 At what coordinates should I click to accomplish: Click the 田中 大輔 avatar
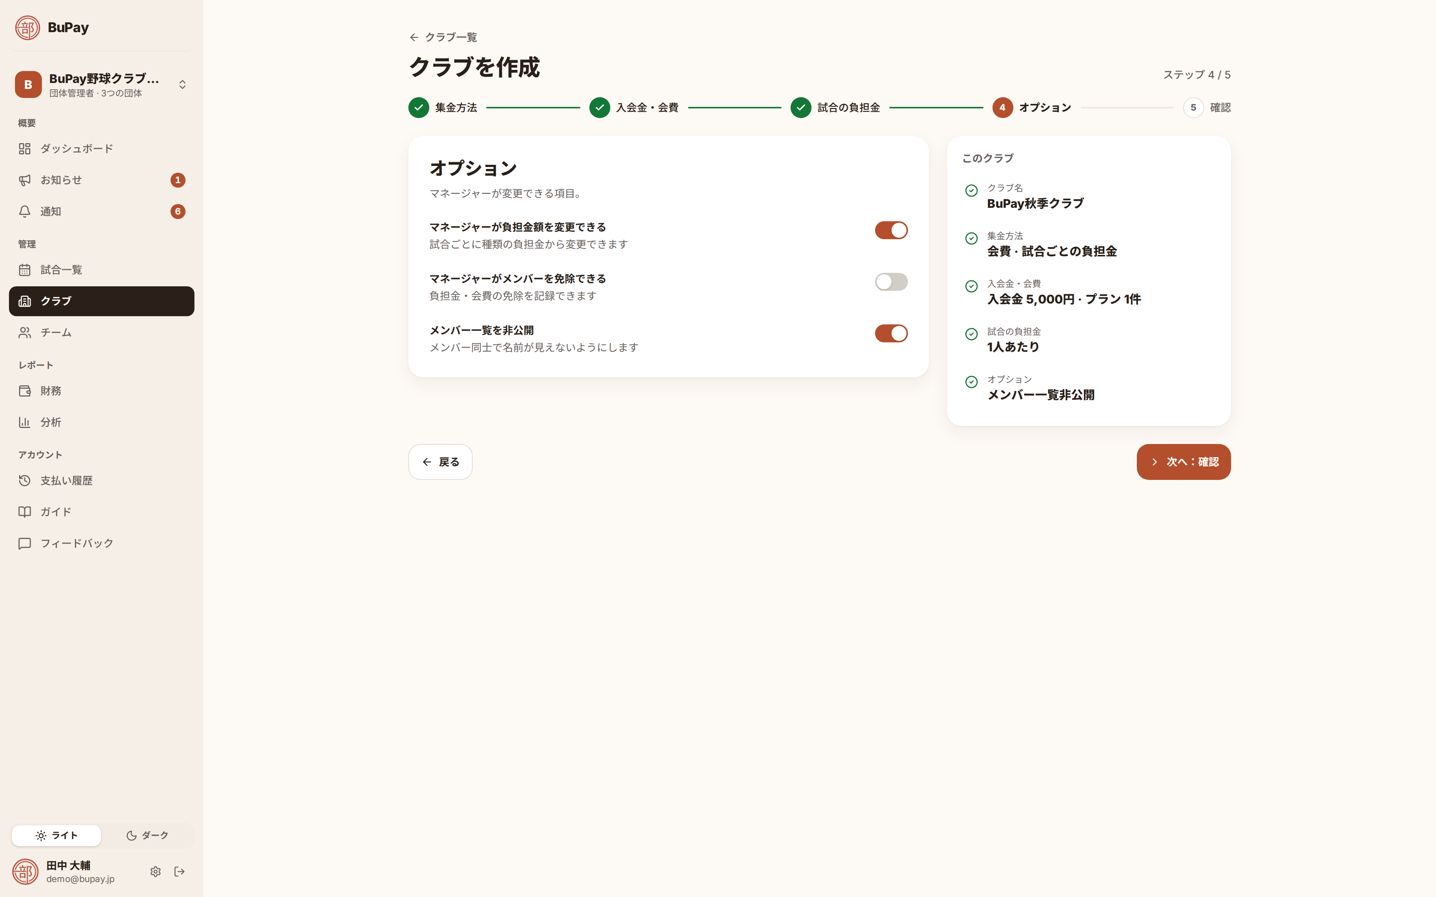(25, 872)
